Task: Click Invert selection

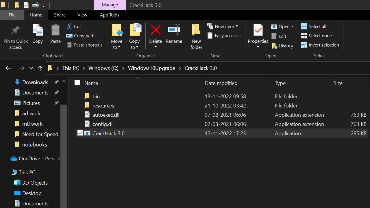Action: coord(320,45)
